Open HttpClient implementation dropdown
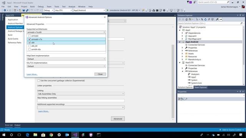The image size is (246, 138). [66, 59]
